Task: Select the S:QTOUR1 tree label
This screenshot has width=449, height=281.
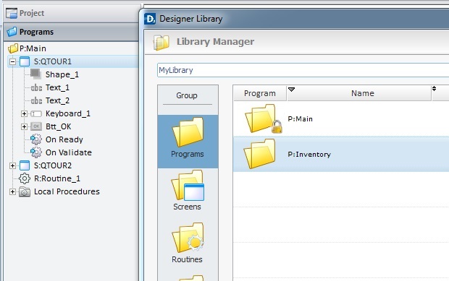Action: coord(53,61)
